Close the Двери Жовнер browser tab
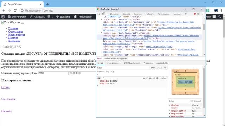This screenshot has width=225, height=126. point(41,5)
